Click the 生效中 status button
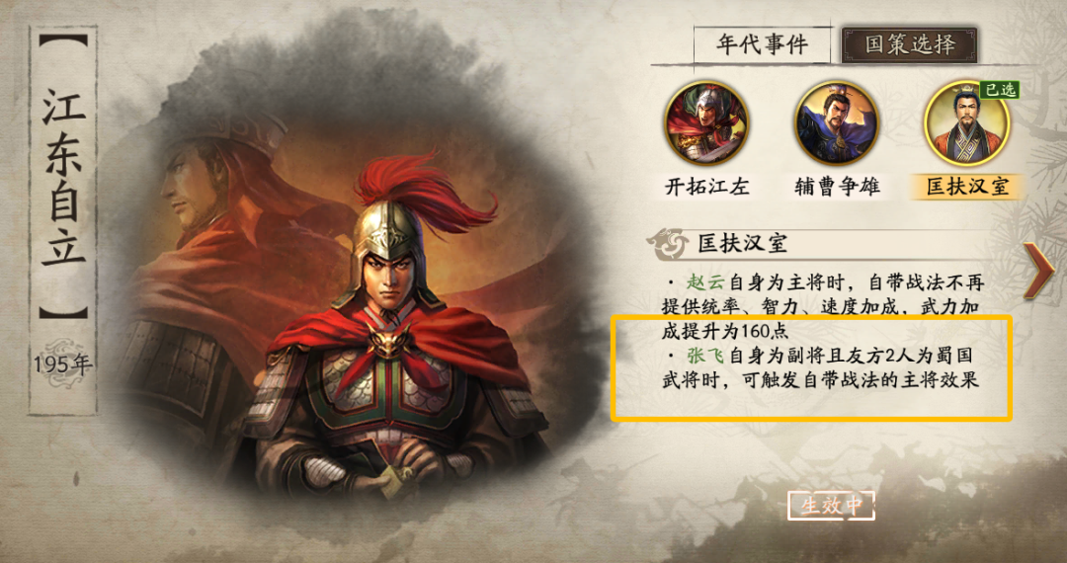The width and height of the screenshot is (1067, 563). click(x=831, y=505)
